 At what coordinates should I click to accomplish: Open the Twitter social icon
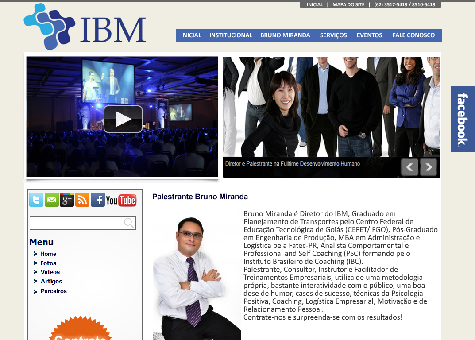tap(36, 200)
